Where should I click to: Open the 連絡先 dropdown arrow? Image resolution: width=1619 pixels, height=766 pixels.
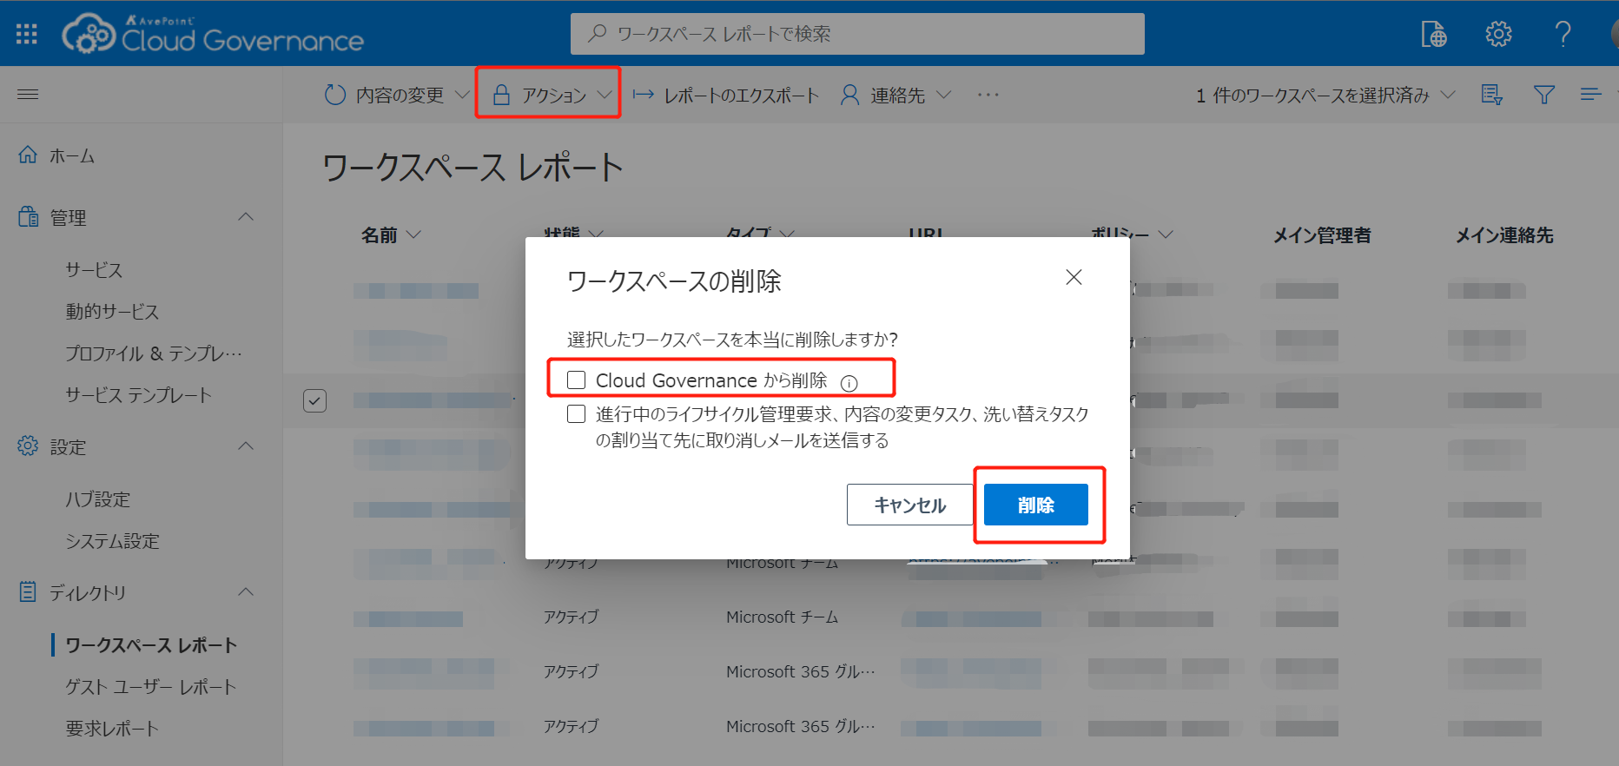944,95
